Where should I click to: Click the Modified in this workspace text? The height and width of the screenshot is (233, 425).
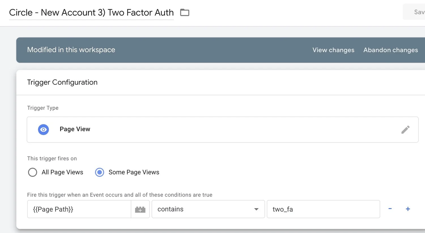coord(71,50)
